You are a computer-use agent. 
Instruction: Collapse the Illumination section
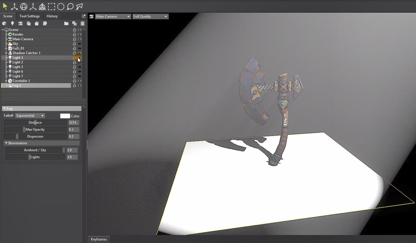click(x=6, y=143)
